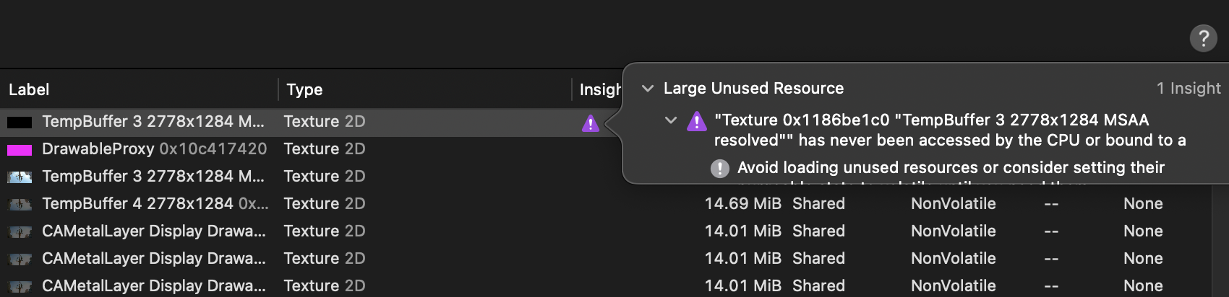Click the "1 Insight" count label
Viewport: 1229px width, 297px height.
(1188, 89)
